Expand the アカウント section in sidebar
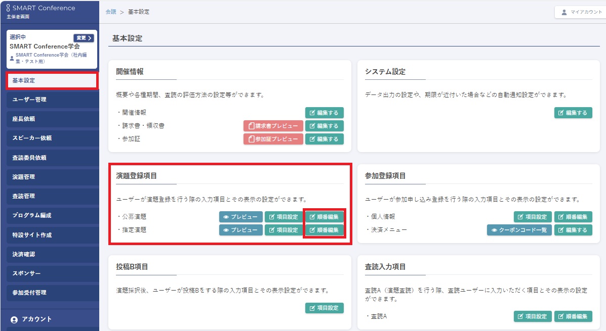The image size is (606, 331). click(36, 319)
